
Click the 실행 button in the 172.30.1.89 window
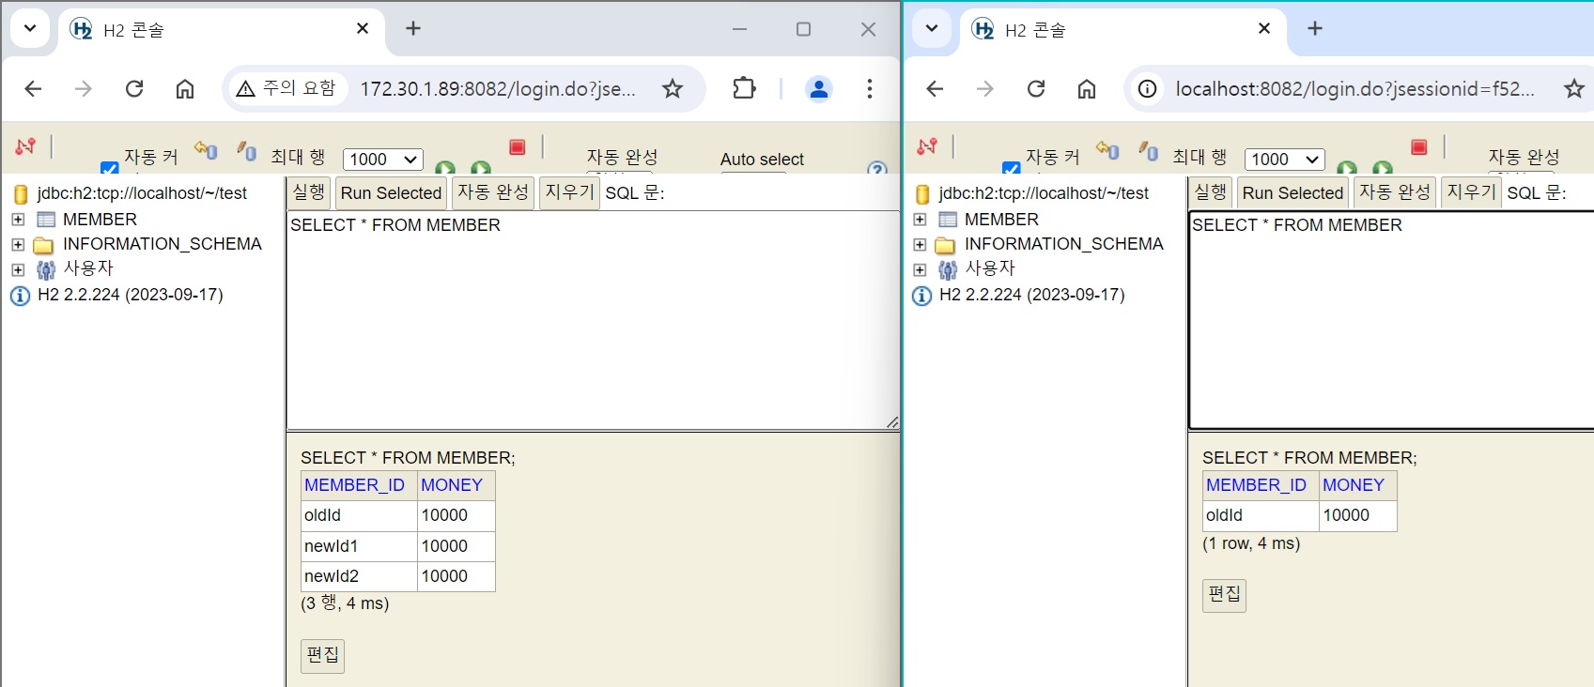[x=309, y=192]
